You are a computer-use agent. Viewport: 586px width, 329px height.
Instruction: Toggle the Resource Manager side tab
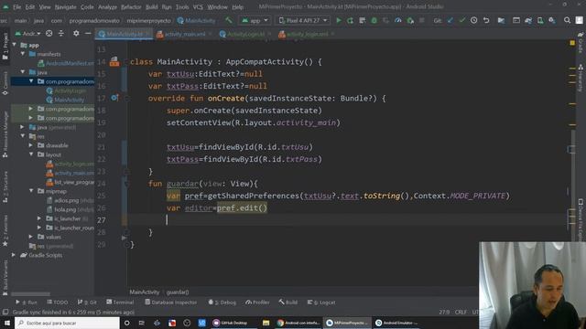(x=5, y=134)
